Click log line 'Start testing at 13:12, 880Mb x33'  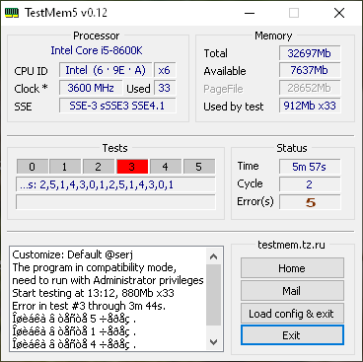[x=93, y=293]
